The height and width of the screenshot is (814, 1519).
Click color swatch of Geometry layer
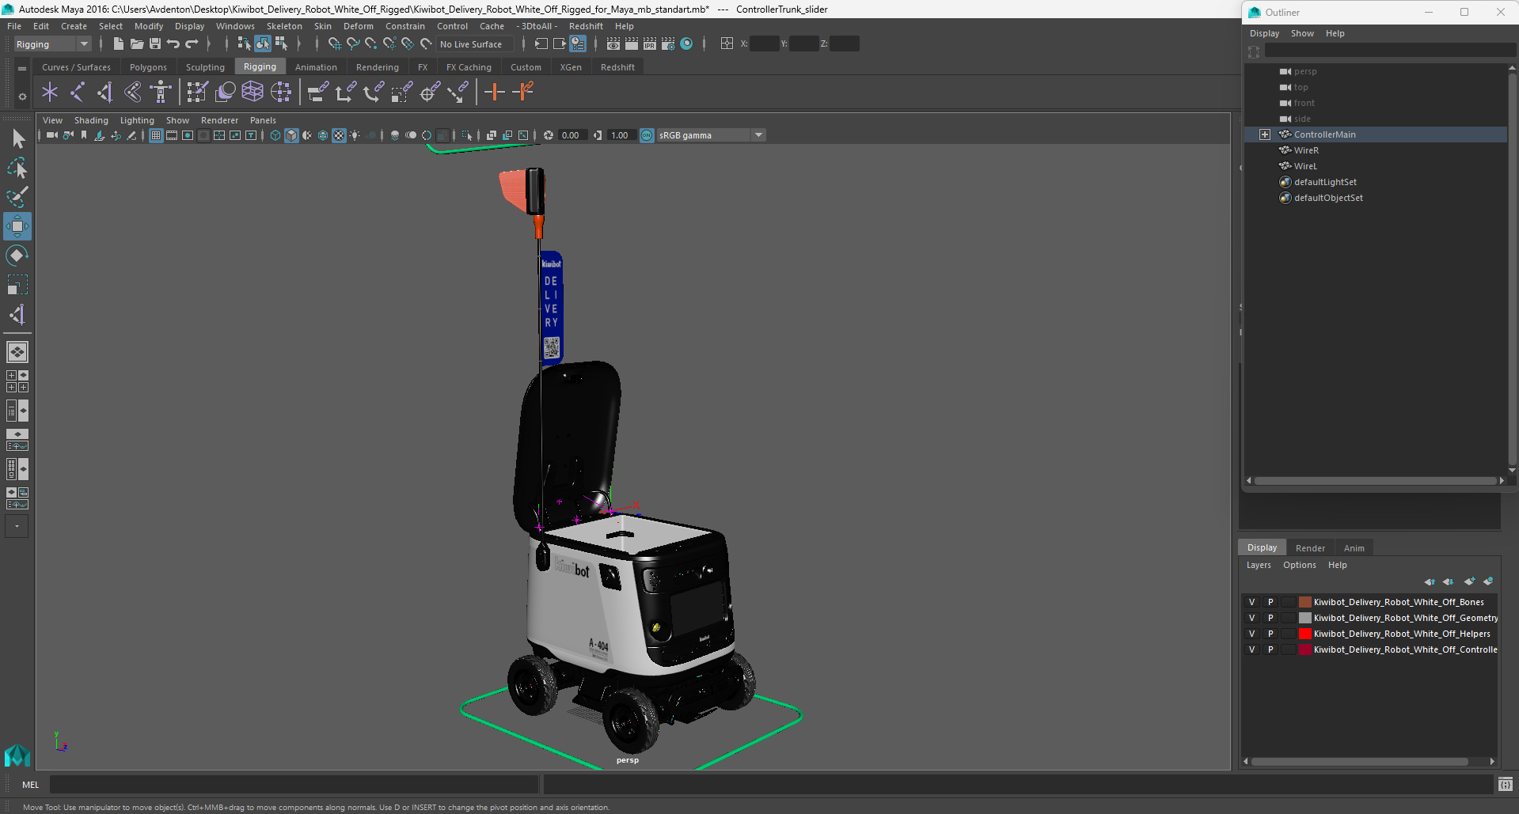[x=1305, y=619]
